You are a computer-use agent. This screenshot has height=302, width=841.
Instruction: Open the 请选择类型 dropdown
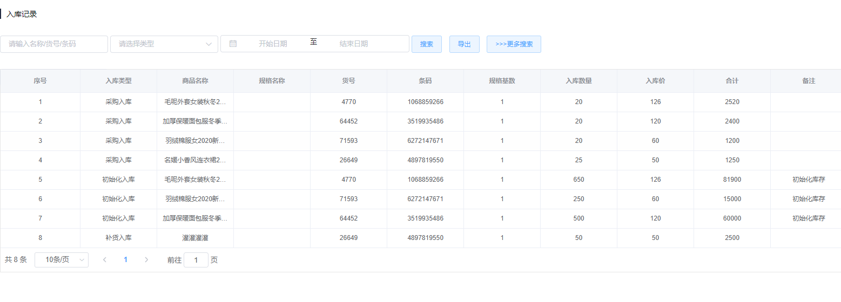(164, 44)
